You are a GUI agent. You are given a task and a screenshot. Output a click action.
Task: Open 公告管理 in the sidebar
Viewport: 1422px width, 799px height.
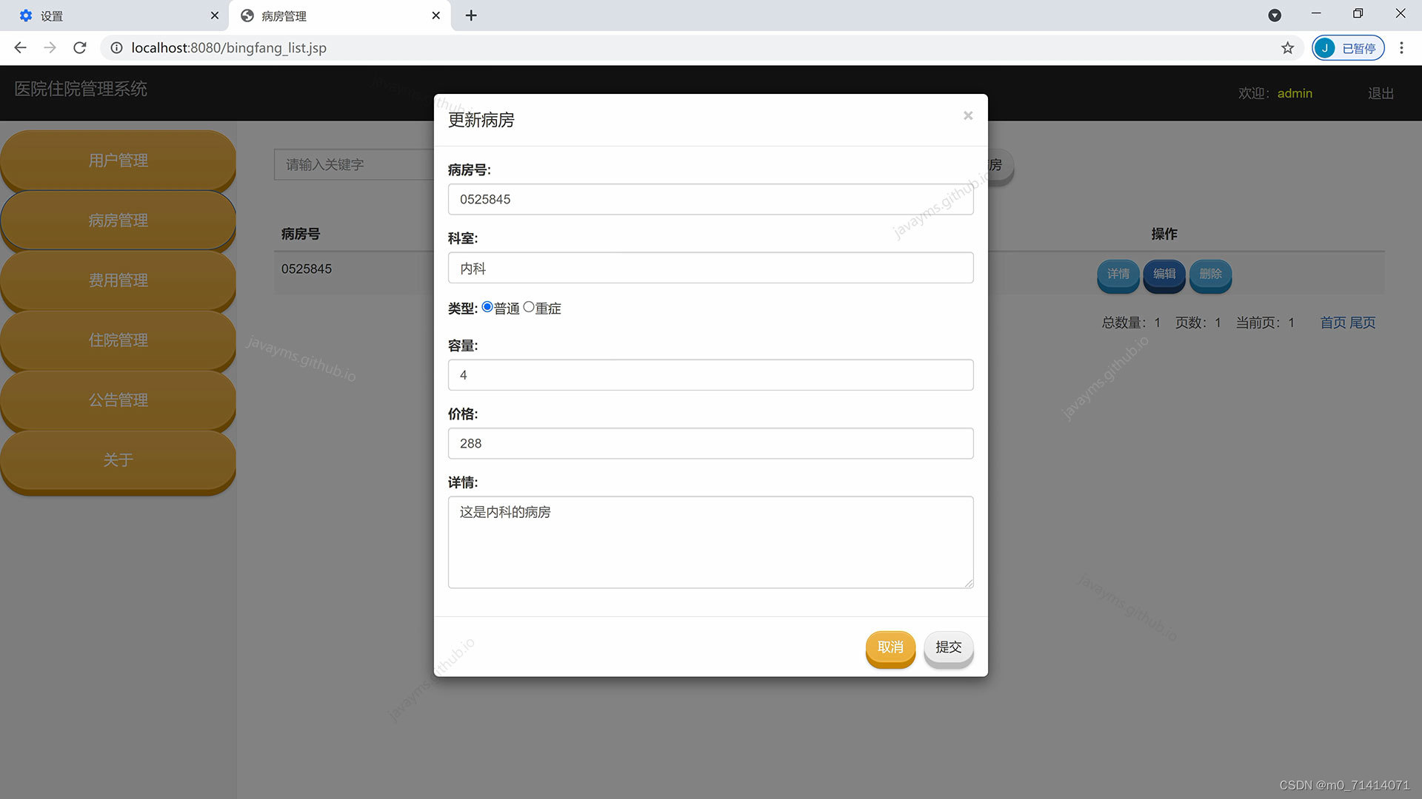pyautogui.click(x=118, y=400)
